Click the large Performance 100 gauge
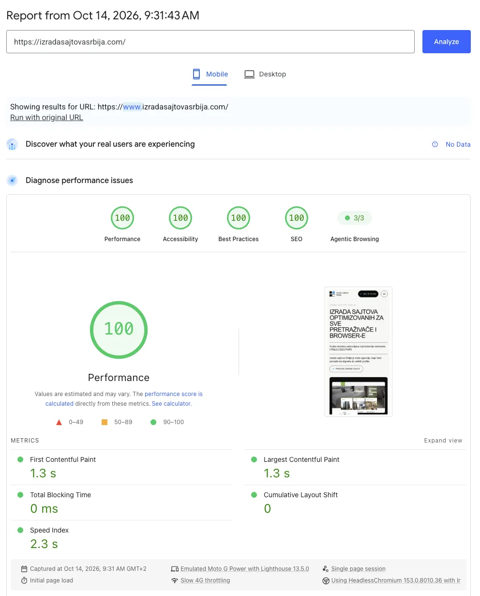 pos(119,329)
